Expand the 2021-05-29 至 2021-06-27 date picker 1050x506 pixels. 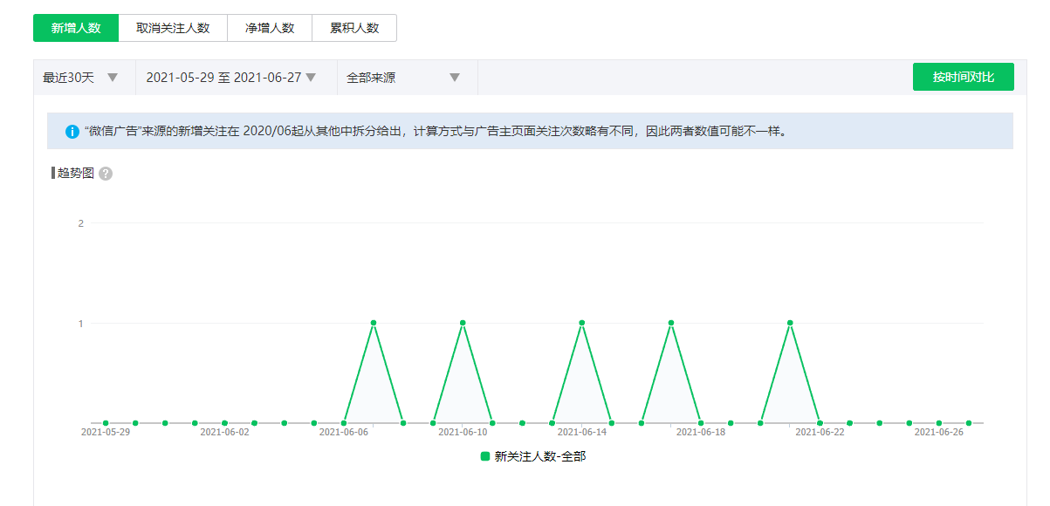coord(231,78)
